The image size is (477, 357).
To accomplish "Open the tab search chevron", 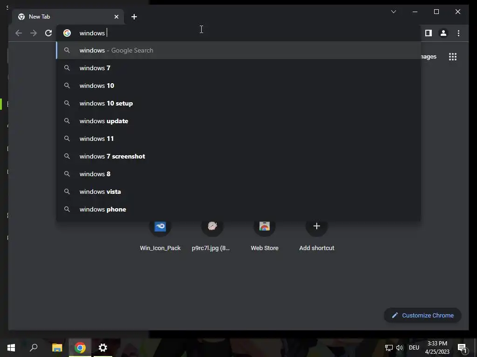I will click(x=393, y=12).
